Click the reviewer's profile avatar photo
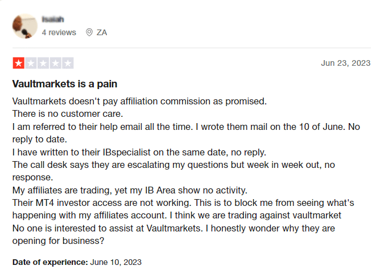The height and width of the screenshot is (274, 380). click(25, 26)
